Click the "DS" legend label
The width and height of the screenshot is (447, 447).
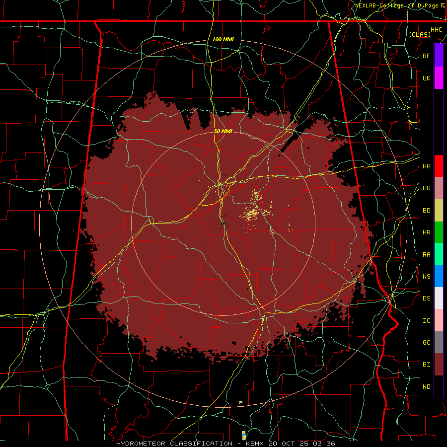[427, 298]
